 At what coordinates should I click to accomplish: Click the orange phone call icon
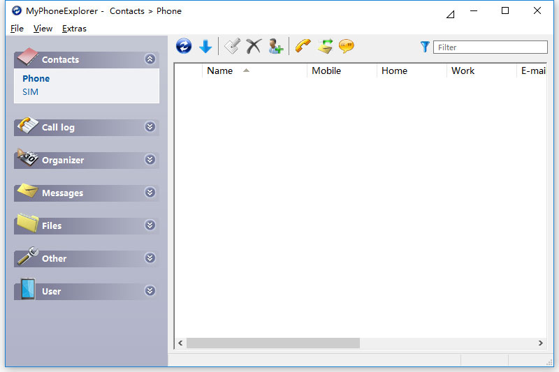303,47
